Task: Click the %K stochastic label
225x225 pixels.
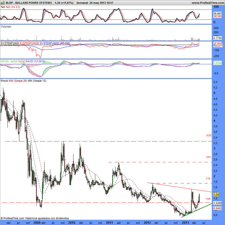Action: point(3,7)
